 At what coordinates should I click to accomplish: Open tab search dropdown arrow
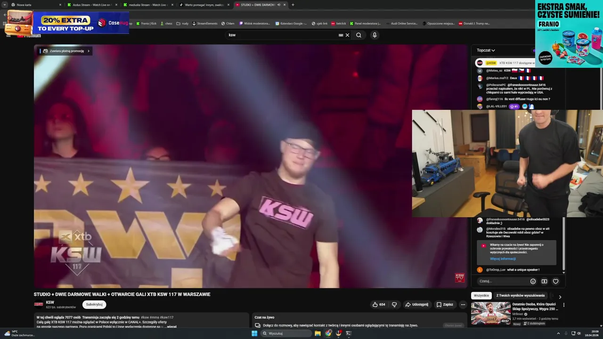[x=4, y=5]
